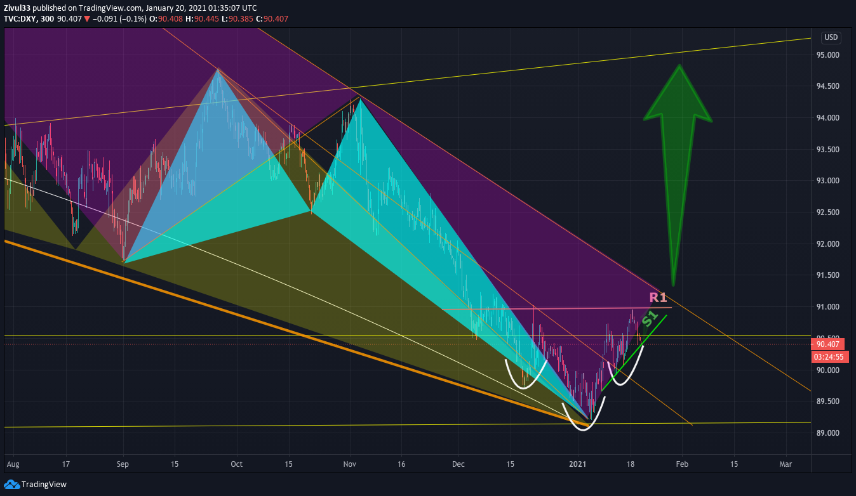The height and width of the screenshot is (496, 856).
Task: Click the 93.000 price axis label
Action: coord(828,181)
